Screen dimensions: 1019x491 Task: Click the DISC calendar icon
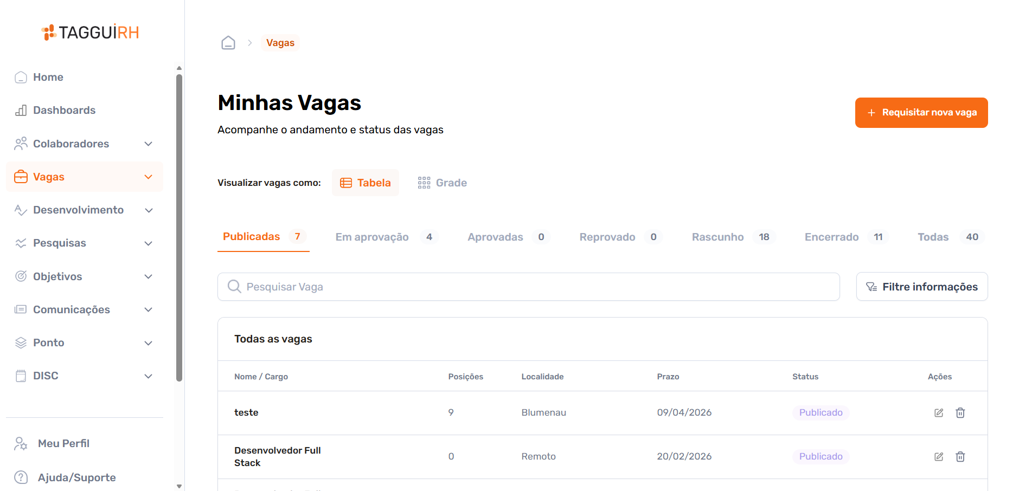[x=21, y=376]
